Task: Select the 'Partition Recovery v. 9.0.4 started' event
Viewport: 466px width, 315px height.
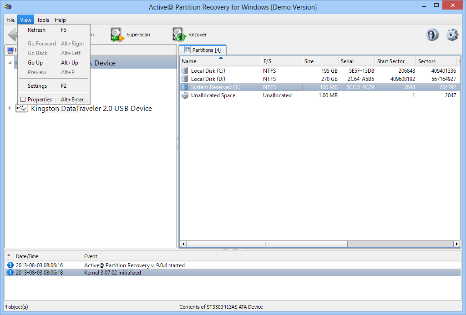Action: point(134,265)
